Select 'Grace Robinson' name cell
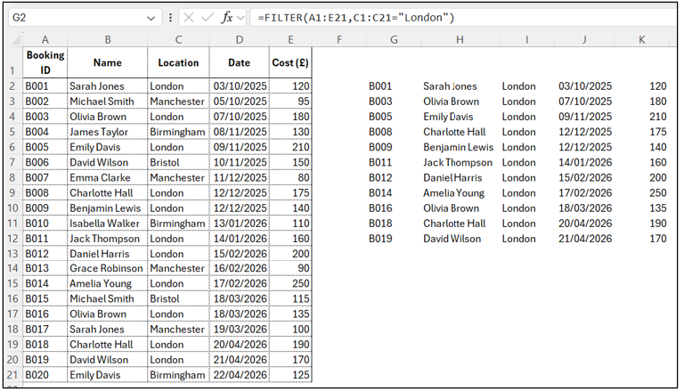The height and width of the screenshot is (391, 684). point(107,268)
